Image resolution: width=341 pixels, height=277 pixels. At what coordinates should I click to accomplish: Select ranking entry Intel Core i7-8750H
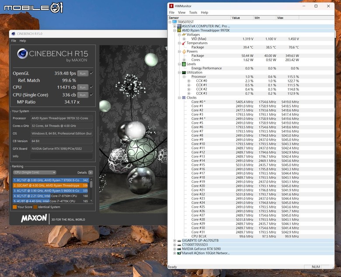point(51,196)
